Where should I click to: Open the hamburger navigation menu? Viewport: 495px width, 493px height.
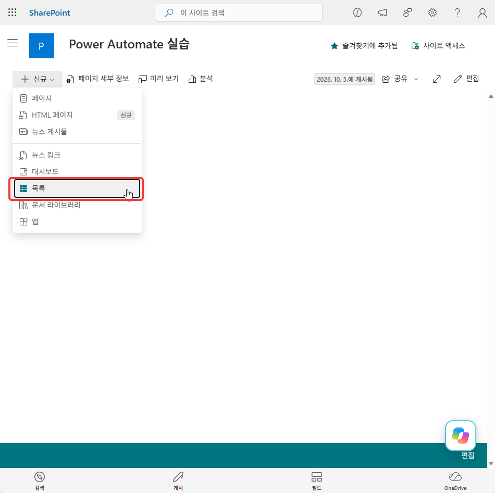click(x=13, y=43)
